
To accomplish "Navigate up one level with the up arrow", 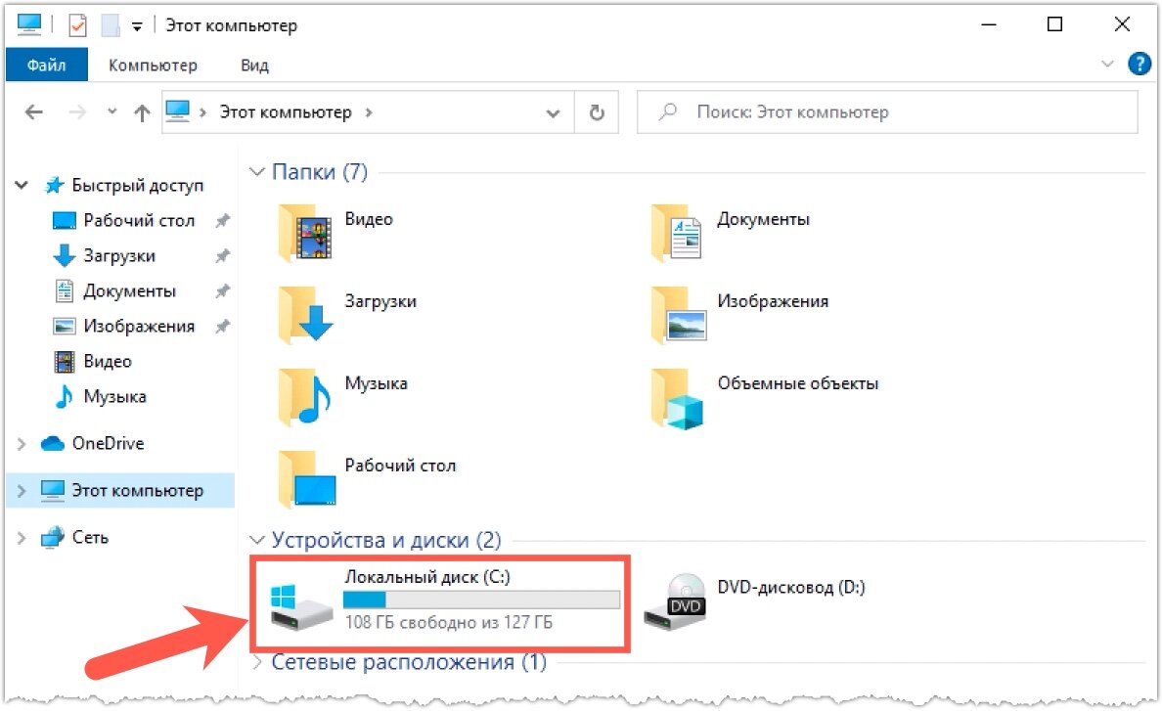I will pos(141,111).
